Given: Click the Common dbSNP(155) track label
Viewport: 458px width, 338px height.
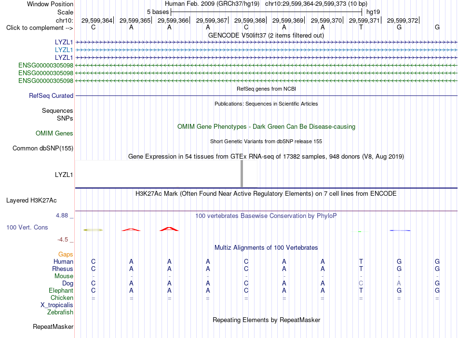Looking at the screenshot, I should click(43, 148).
